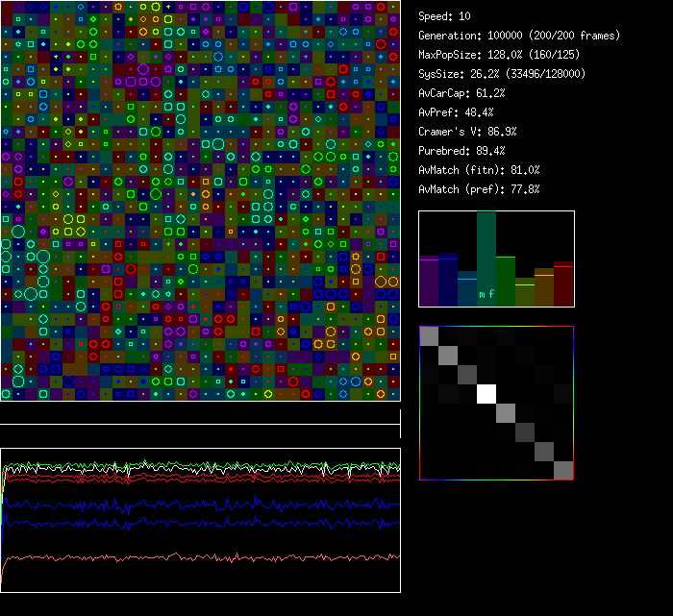The image size is (673, 616).
Task: Pick the red histogram bar
Action: [x=563, y=283]
